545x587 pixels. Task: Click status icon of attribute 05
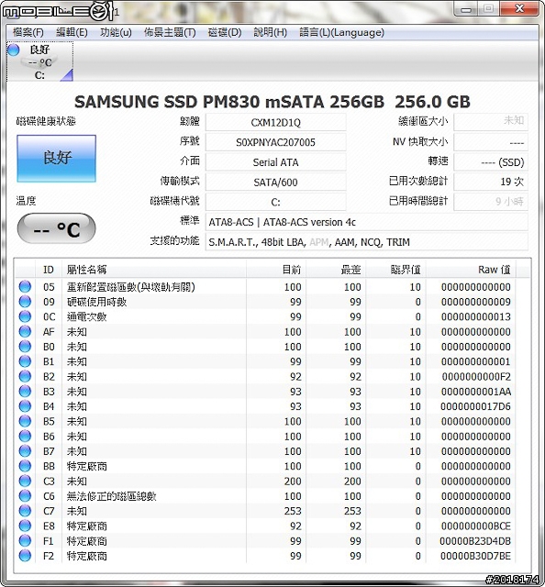click(25, 287)
